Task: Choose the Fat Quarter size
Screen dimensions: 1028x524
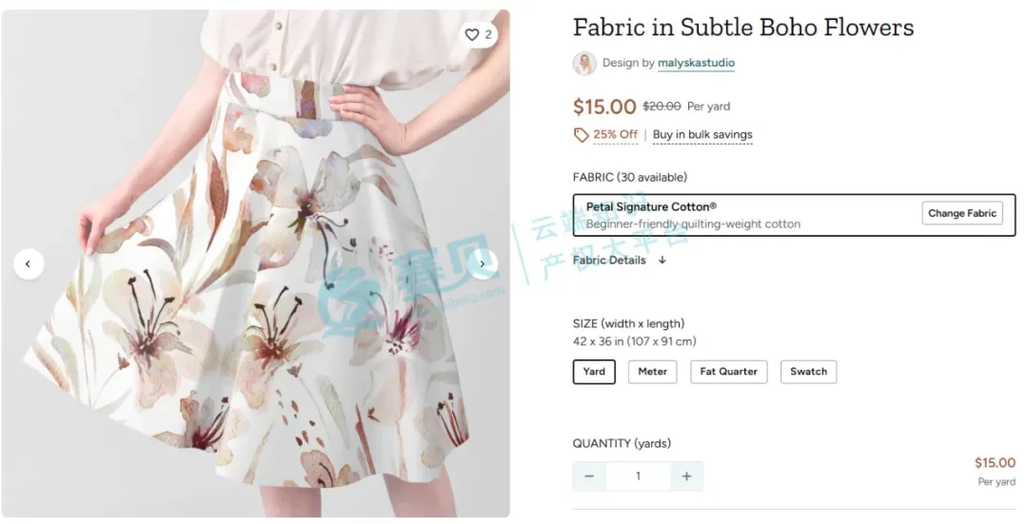Action: coord(728,372)
